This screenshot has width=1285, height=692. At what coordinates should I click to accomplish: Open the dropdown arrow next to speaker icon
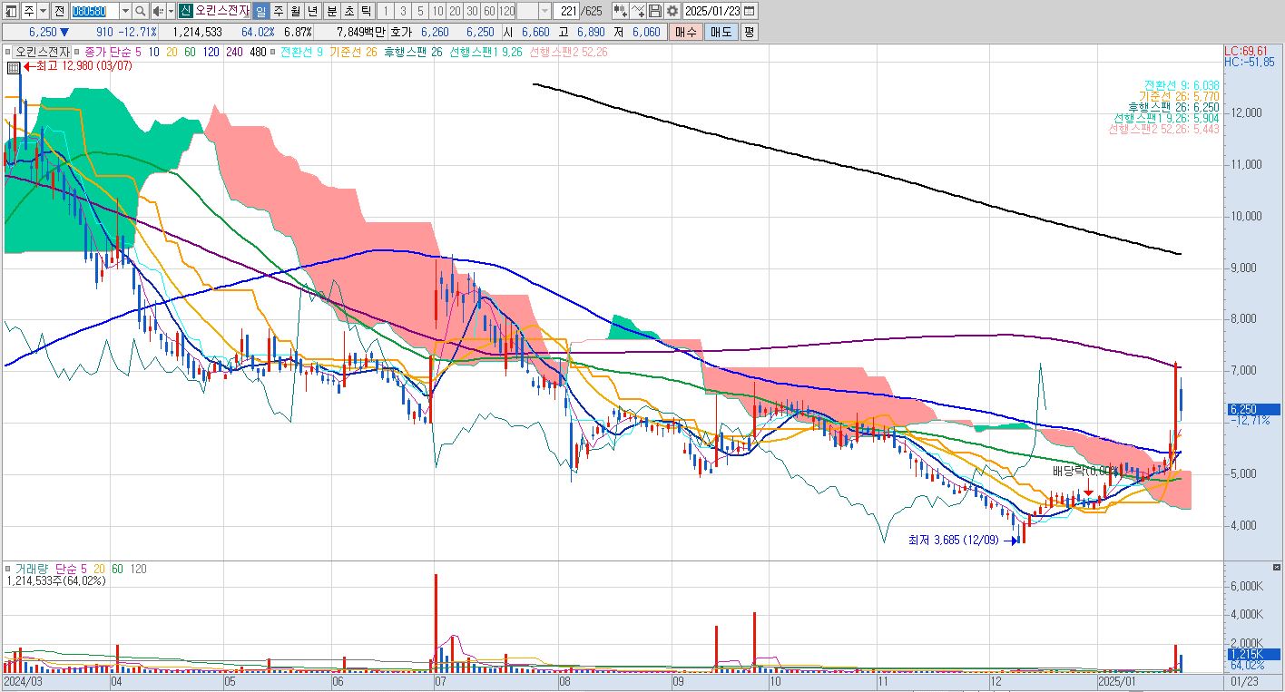coord(171,11)
